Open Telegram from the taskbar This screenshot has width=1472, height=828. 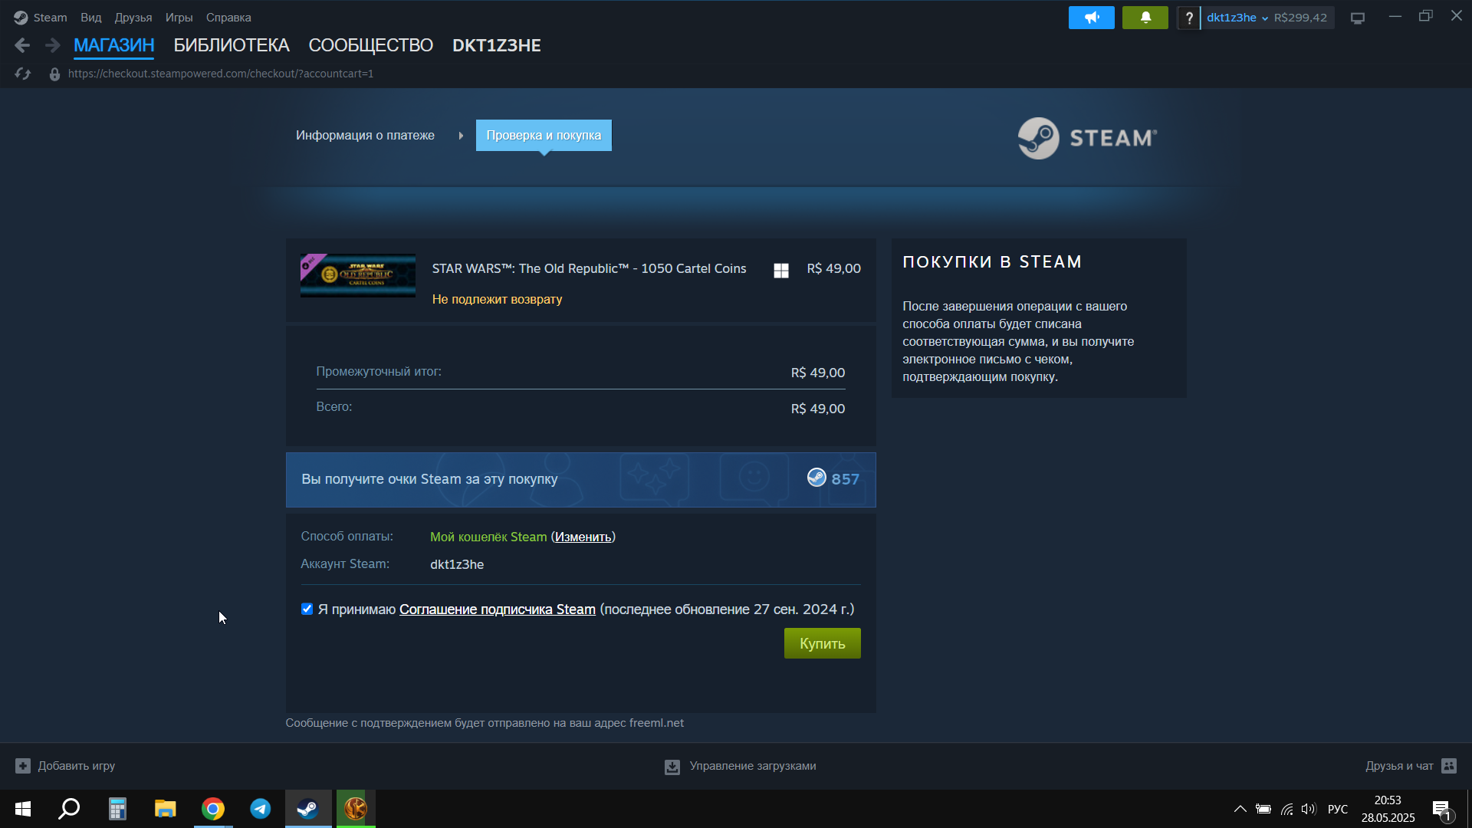261,809
